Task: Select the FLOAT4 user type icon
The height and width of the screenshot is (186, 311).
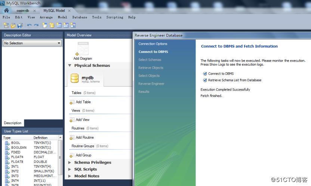Action: pos(7,157)
